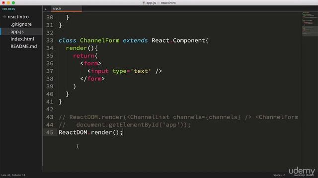This screenshot has width=318, height=178.
Task: Open the Spaces: 2 indentation setting
Action: tap(279, 175)
